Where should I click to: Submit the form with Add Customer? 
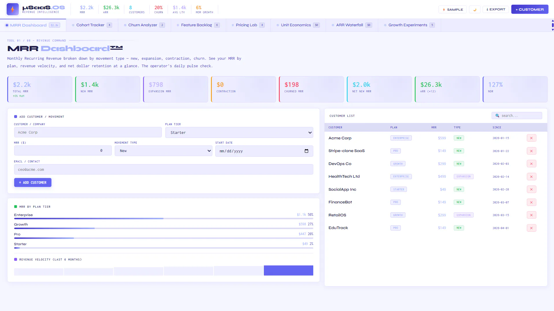click(33, 183)
